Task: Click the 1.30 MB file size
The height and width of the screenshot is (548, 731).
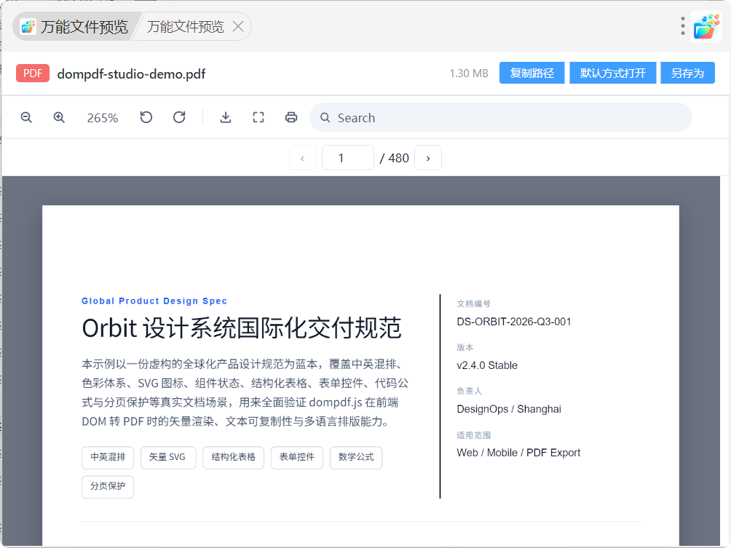Action: point(469,74)
